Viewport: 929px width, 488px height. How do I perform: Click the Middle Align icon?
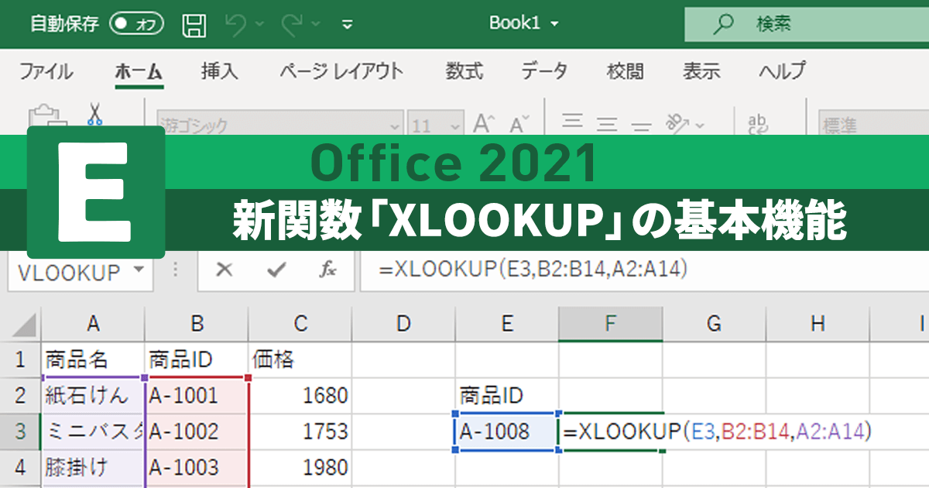[x=606, y=122]
